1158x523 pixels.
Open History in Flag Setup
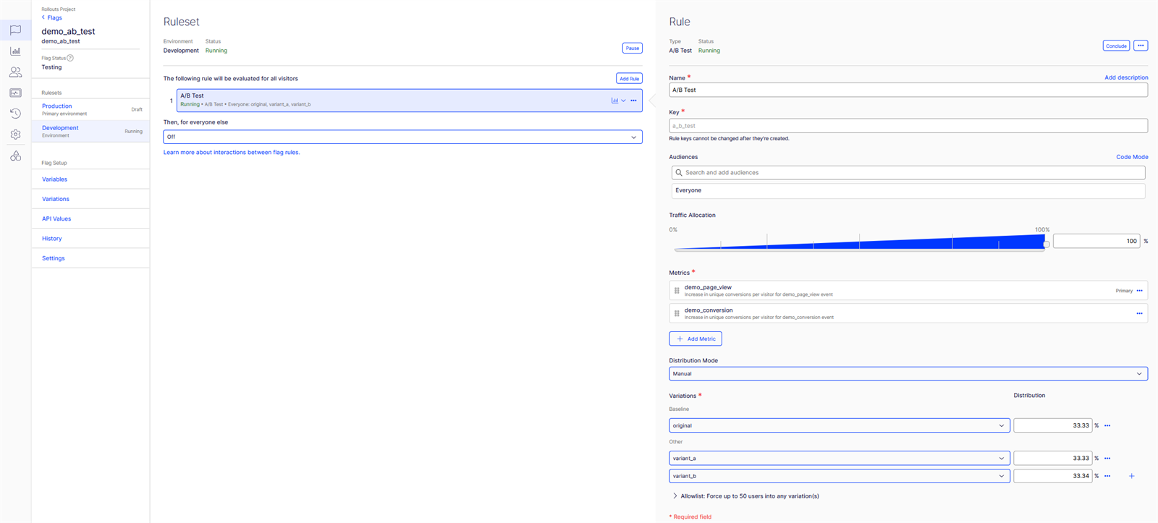pos(52,239)
